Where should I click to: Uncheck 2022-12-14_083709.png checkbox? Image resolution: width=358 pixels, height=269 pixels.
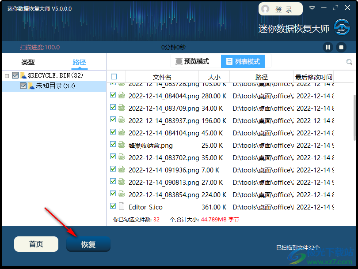pyautogui.click(x=113, y=107)
